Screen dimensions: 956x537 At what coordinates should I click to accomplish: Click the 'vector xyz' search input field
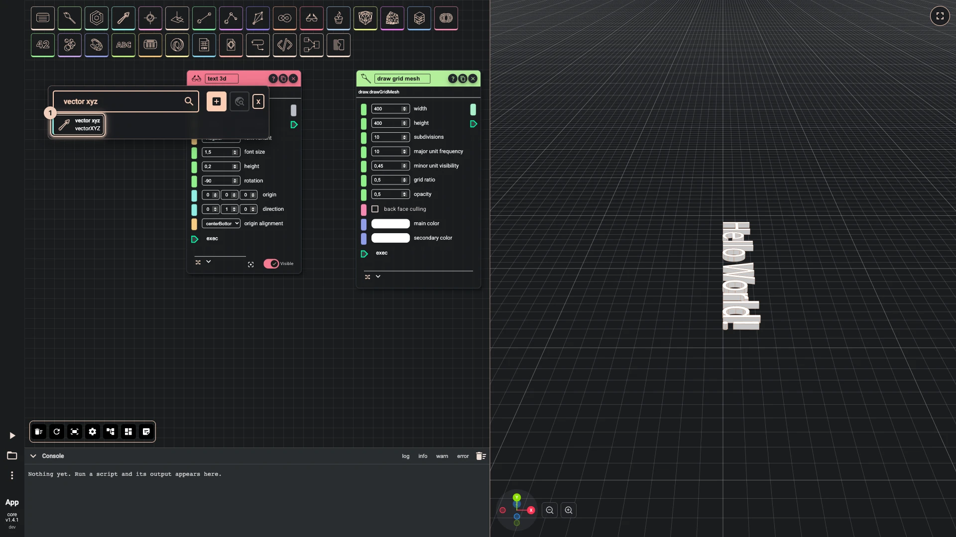pos(126,101)
